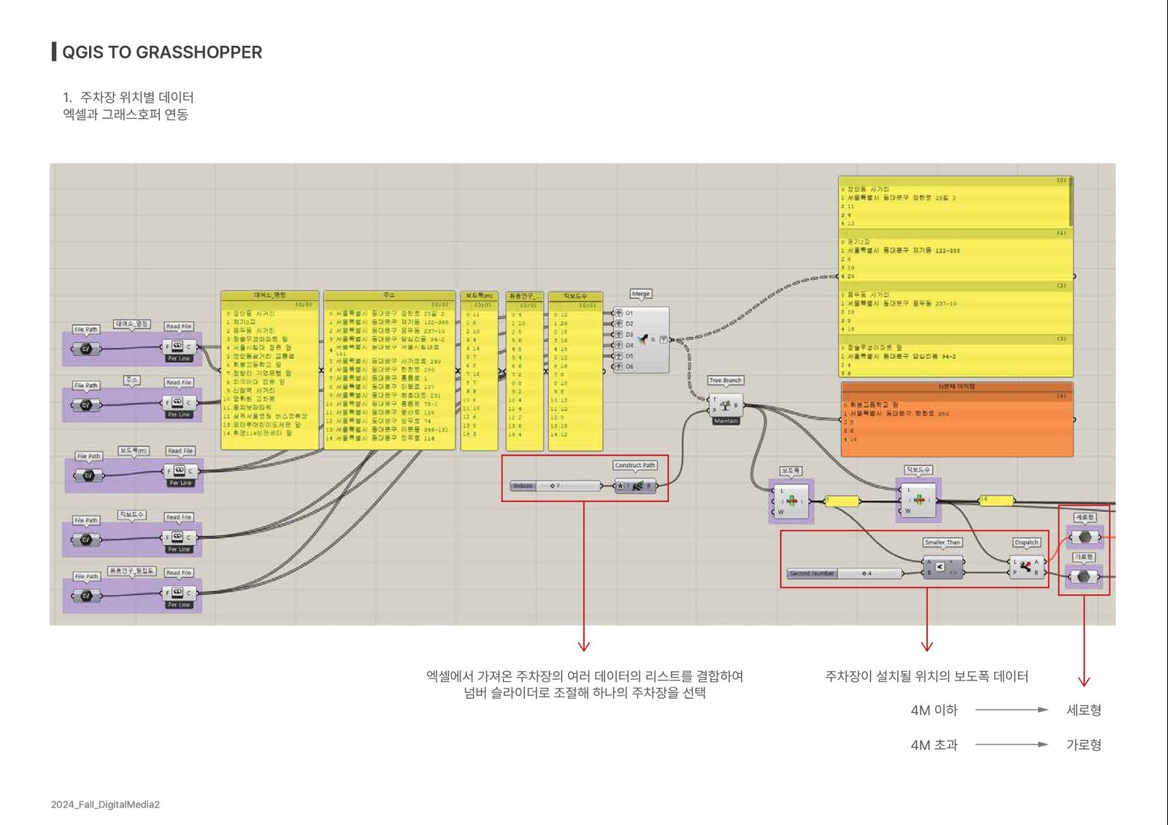Click the Read File component in 보도폭(m) group

pyautogui.click(x=180, y=471)
